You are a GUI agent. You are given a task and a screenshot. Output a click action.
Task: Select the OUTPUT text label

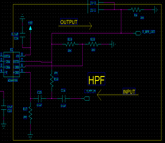point(69,22)
